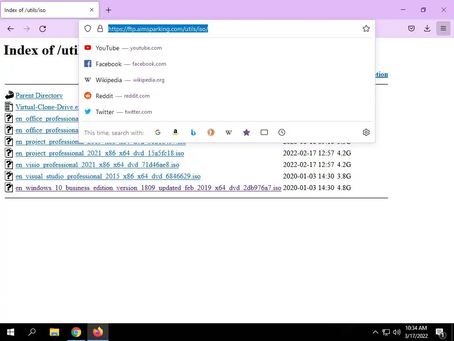Click 3.8G size of visual_studio iso
This screenshot has height=341, width=454.
[344, 176]
